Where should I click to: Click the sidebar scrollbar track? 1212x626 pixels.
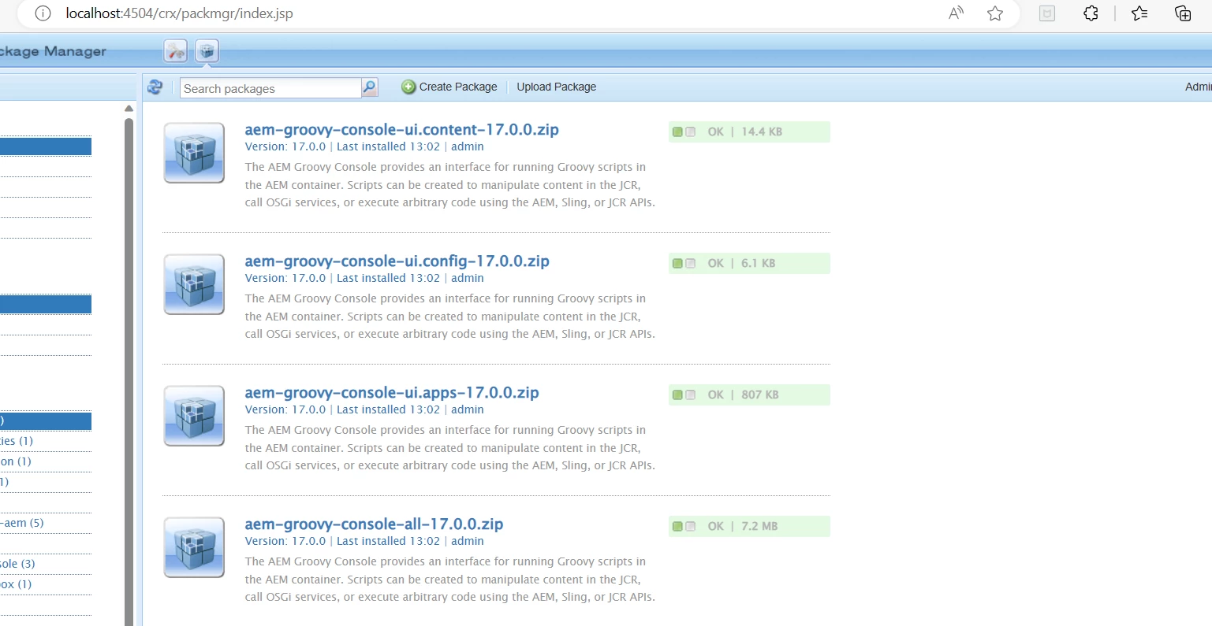[x=129, y=370]
